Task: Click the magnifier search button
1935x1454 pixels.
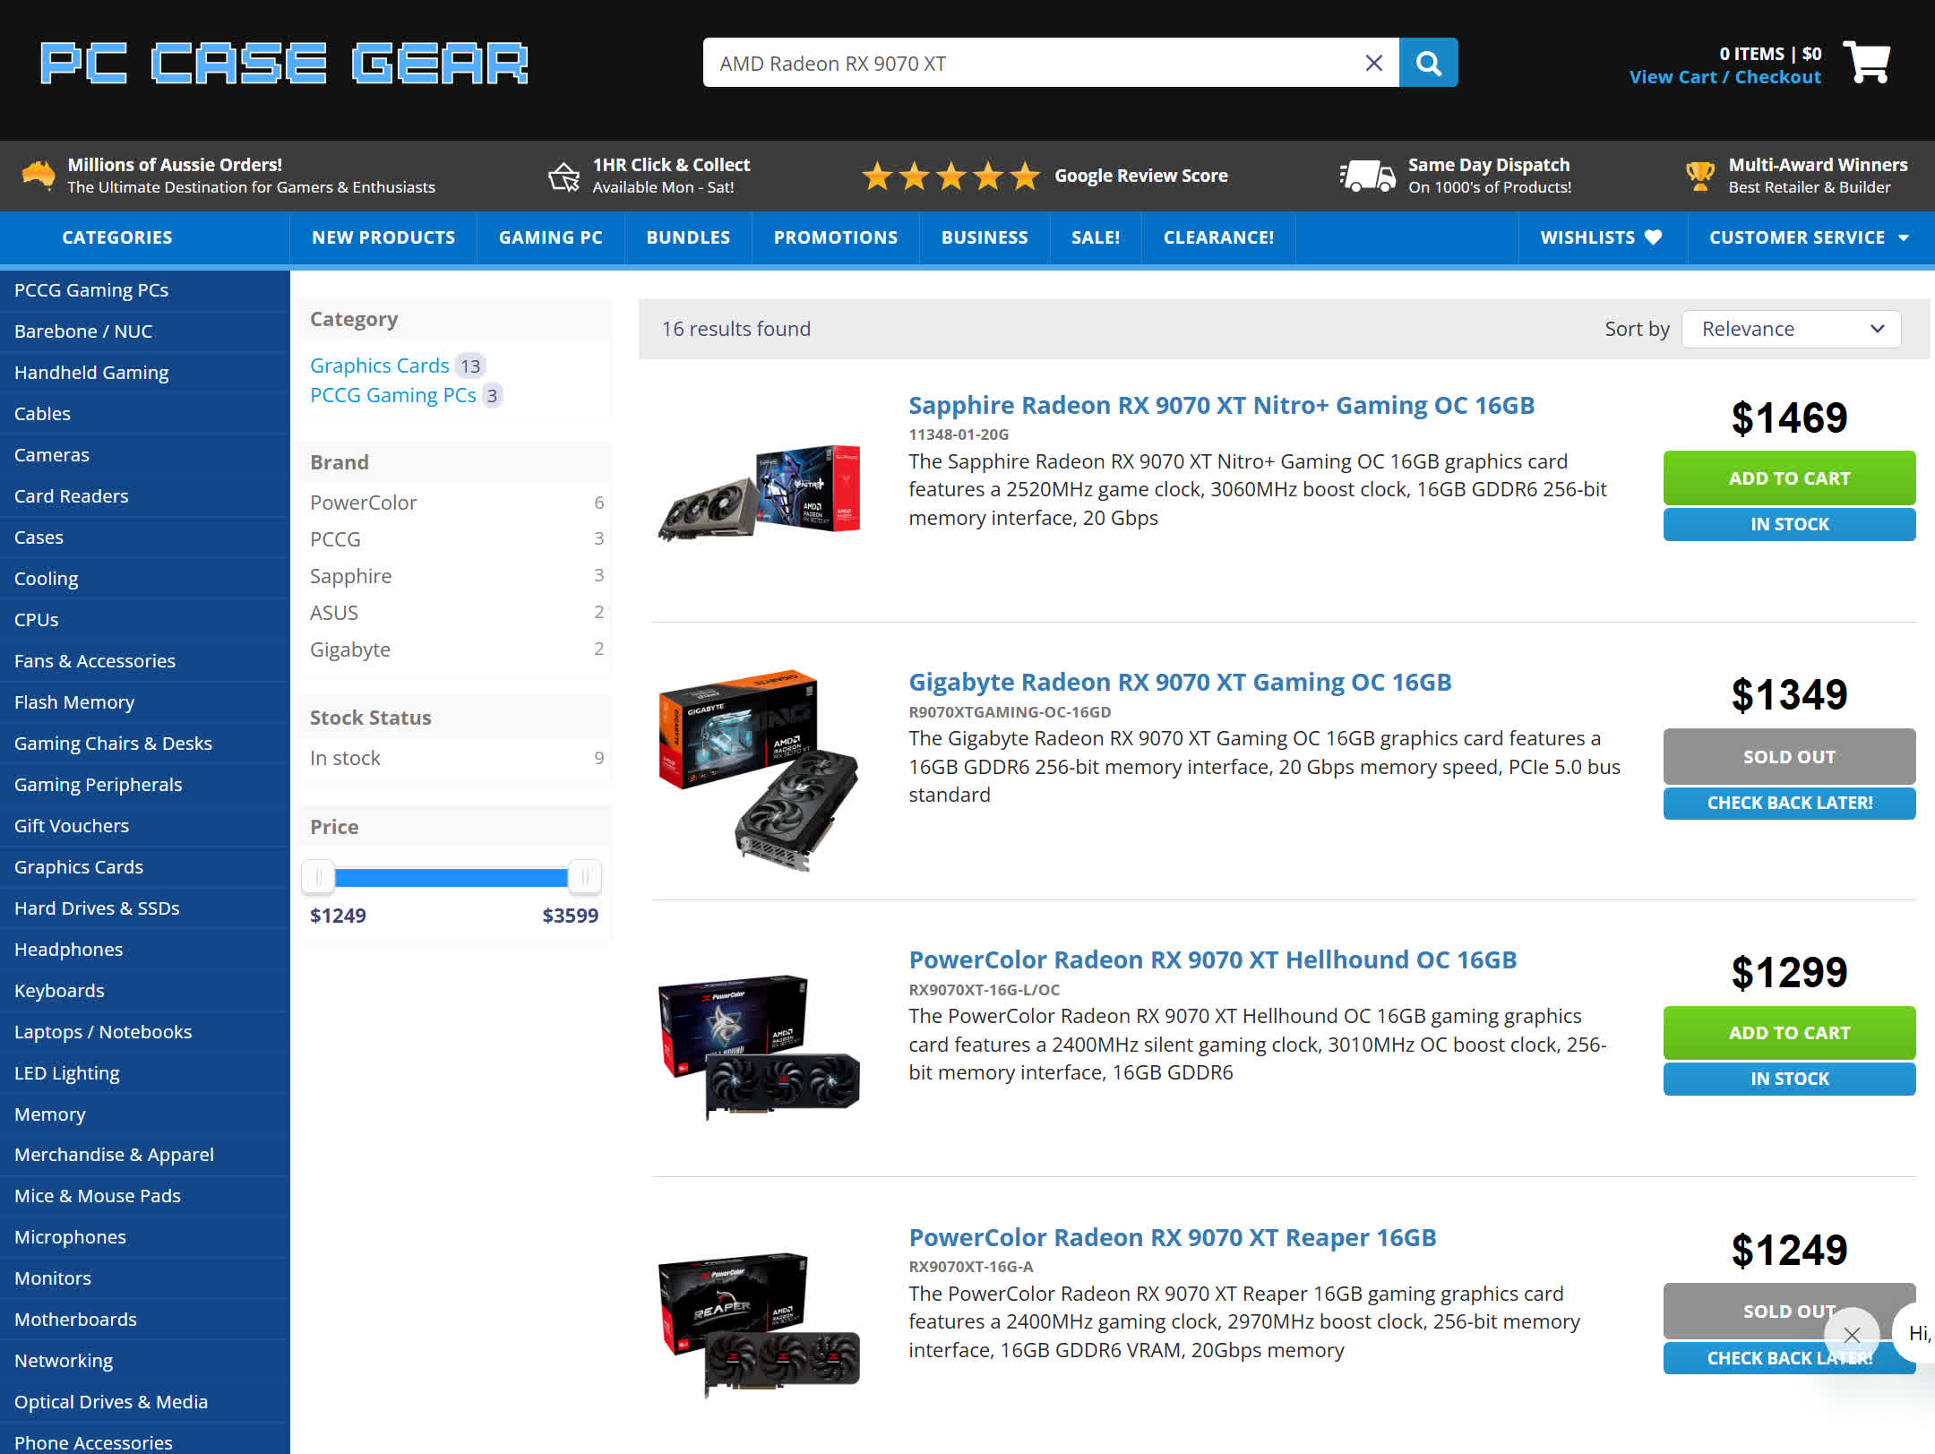Action: coord(1428,63)
